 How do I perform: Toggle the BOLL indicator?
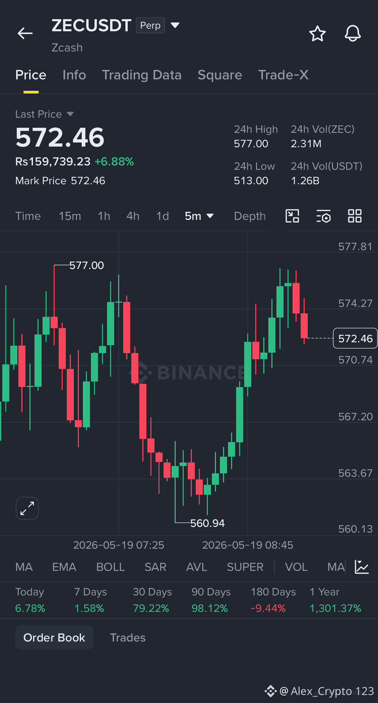(110, 567)
